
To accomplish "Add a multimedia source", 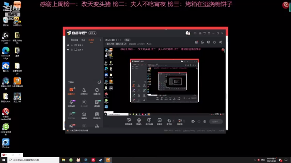I will (160, 122).
